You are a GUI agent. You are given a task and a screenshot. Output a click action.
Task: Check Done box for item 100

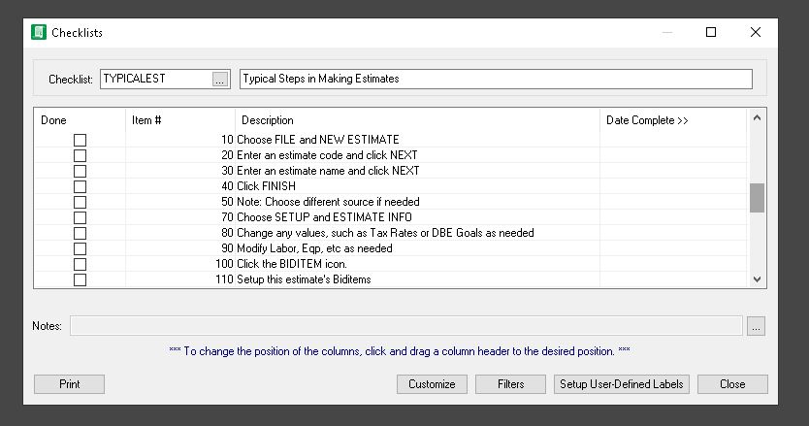(x=80, y=264)
